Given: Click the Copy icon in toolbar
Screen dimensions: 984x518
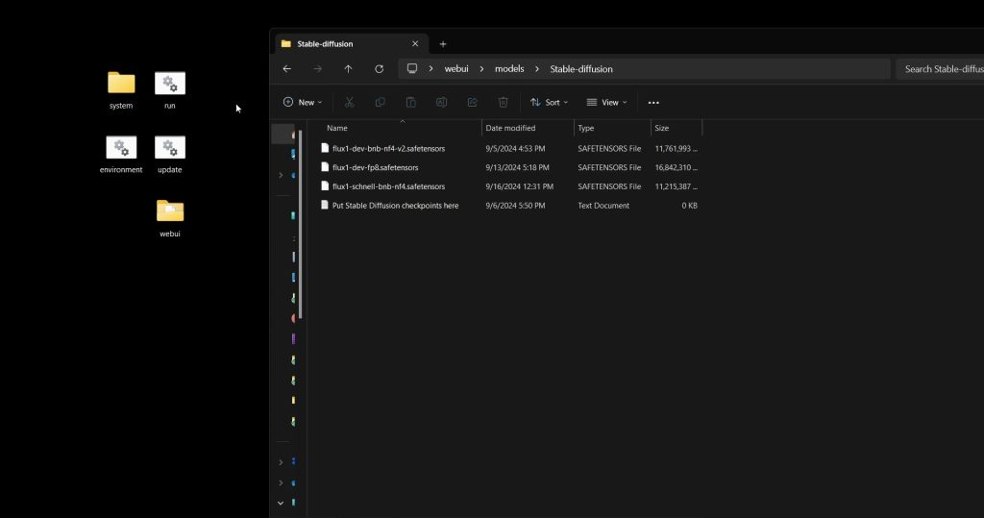Looking at the screenshot, I should (381, 102).
